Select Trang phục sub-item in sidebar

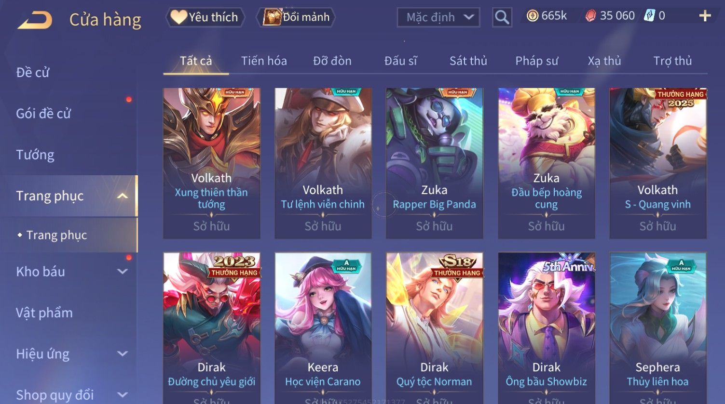56,235
